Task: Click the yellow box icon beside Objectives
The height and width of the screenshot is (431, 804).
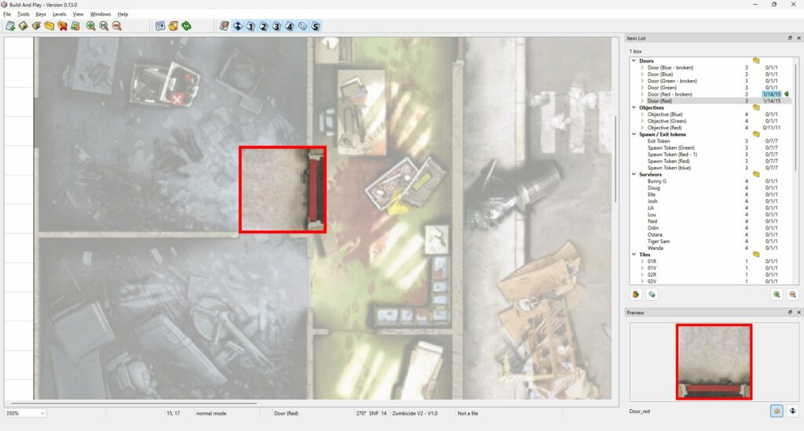Action: [756, 107]
